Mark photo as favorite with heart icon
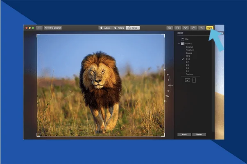The image size is (247, 164). [x=186, y=28]
